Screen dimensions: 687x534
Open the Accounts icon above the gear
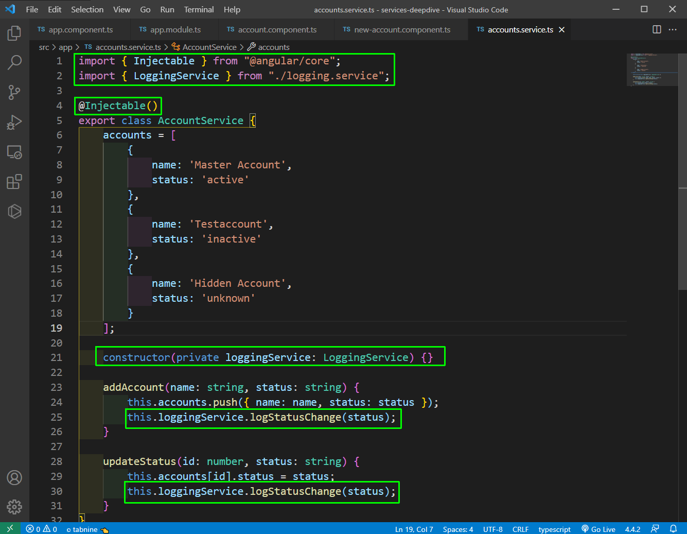(x=14, y=478)
